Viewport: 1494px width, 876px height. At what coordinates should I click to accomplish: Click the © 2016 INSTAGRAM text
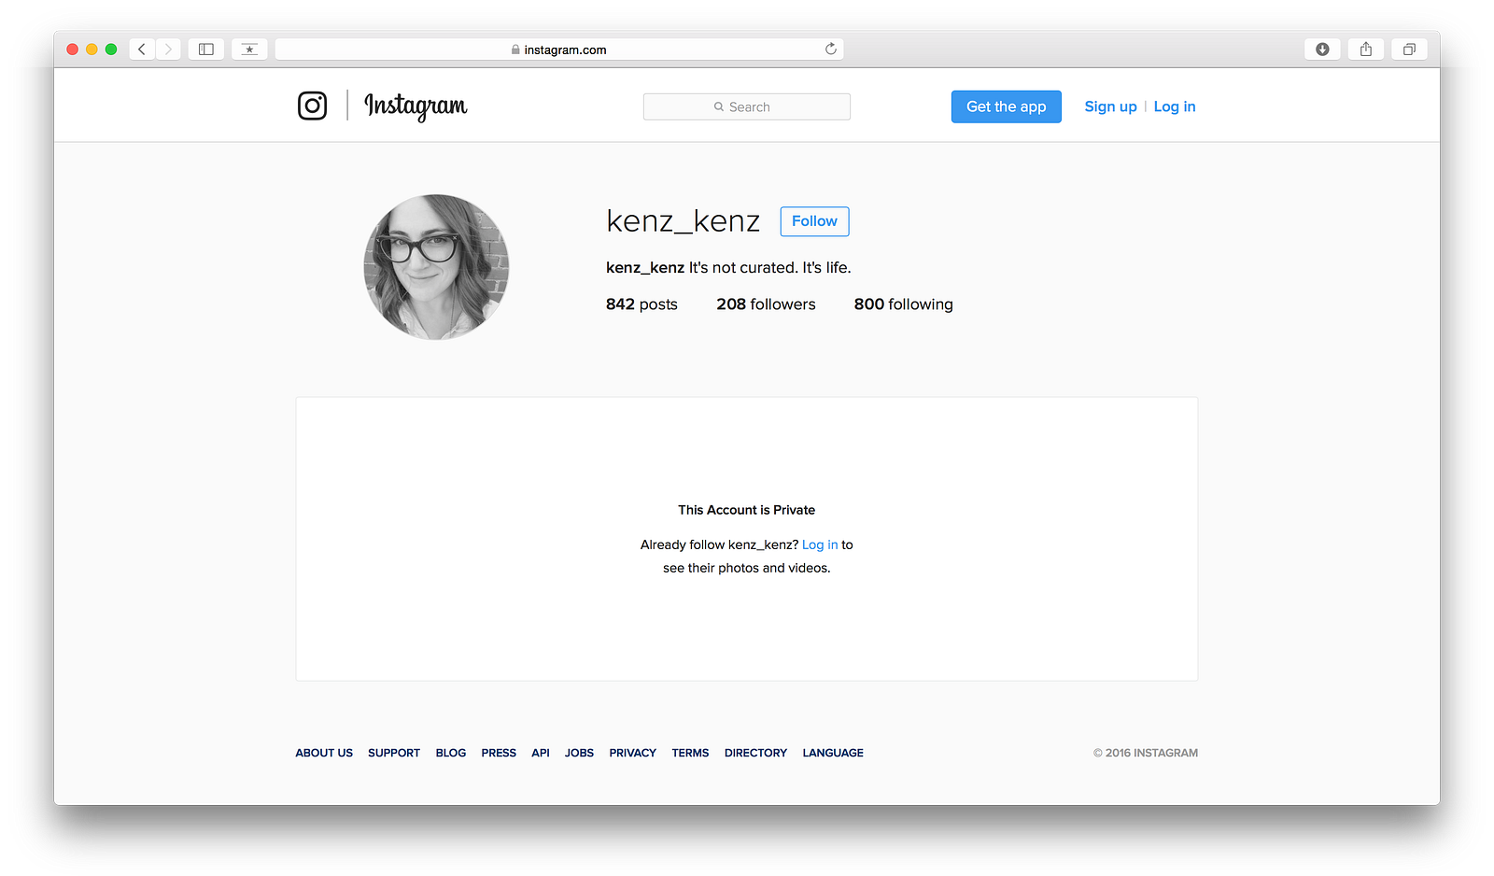(1146, 753)
